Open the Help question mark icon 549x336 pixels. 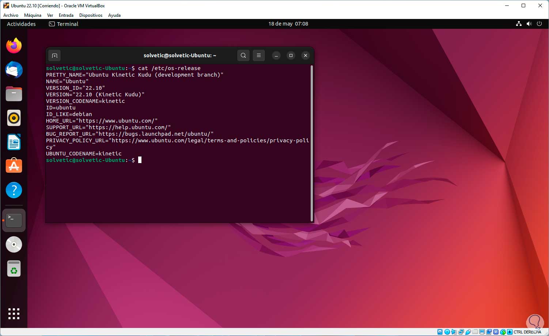pyautogui.click(x=14, y=190)
